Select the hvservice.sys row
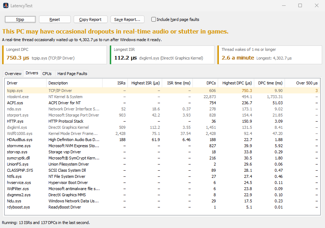This screenshot has height=228, width=325. pyautogui.click(x=162, y=183)
